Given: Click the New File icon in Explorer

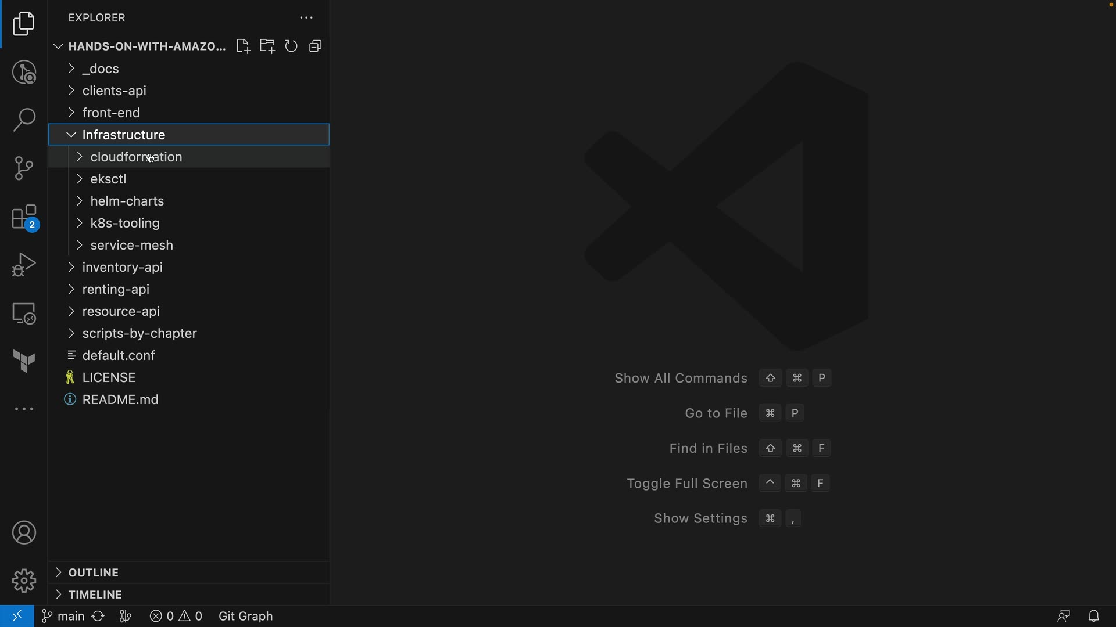Looking at the screenshot, I should point(243,46).
